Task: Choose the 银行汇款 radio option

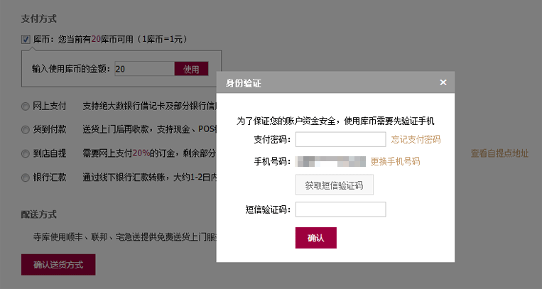Action: [26, 178]
